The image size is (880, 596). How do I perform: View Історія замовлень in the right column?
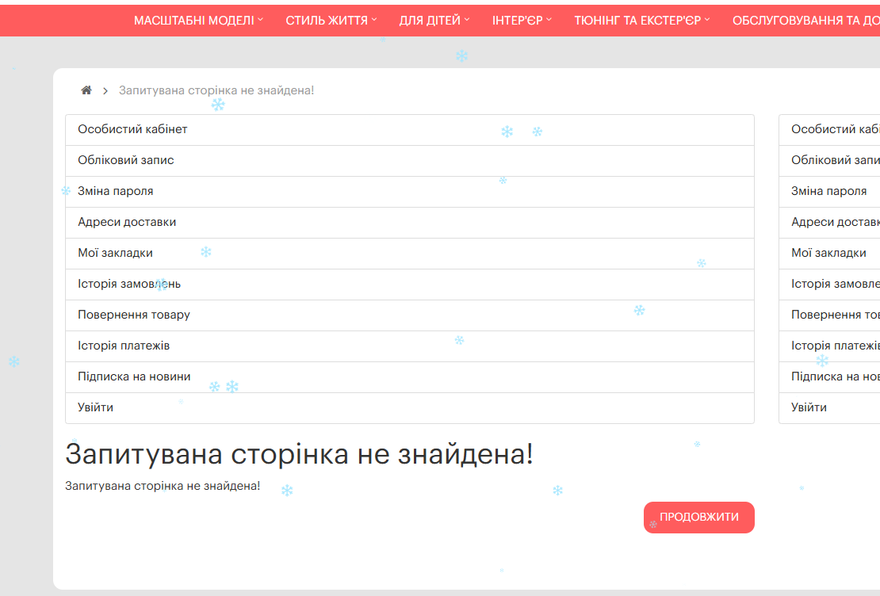829,284
